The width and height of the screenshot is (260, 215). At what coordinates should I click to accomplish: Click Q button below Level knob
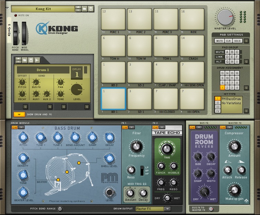(87, 107)
